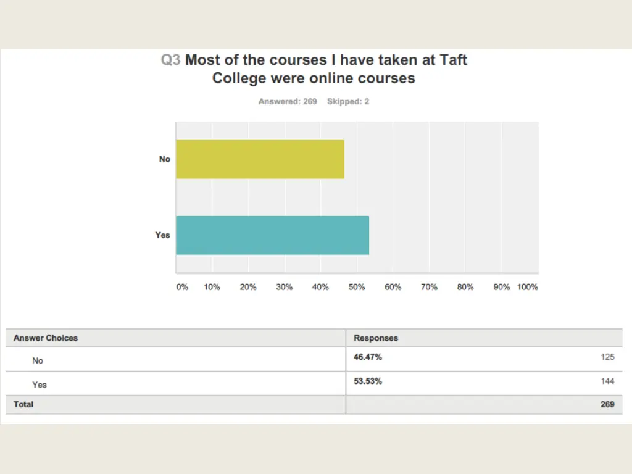Screen dimensions: 632x474
Task: Click the 53.53% response value
Action: coord(368,381)
